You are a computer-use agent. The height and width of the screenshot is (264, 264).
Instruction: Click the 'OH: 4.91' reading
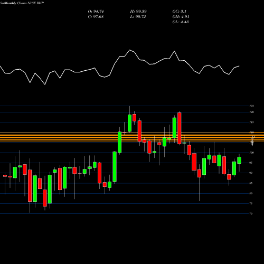pyautogui.click(x=181, y=17)
